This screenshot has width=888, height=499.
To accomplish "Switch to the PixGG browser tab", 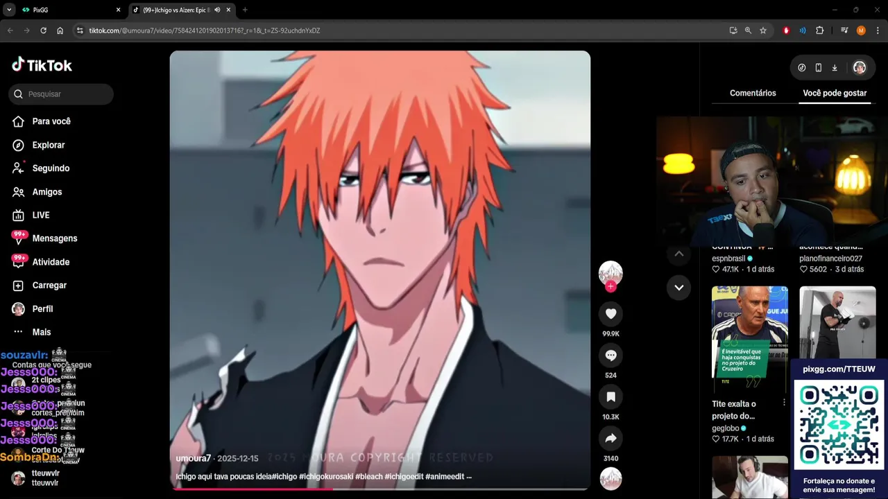I will click(69, 10).
